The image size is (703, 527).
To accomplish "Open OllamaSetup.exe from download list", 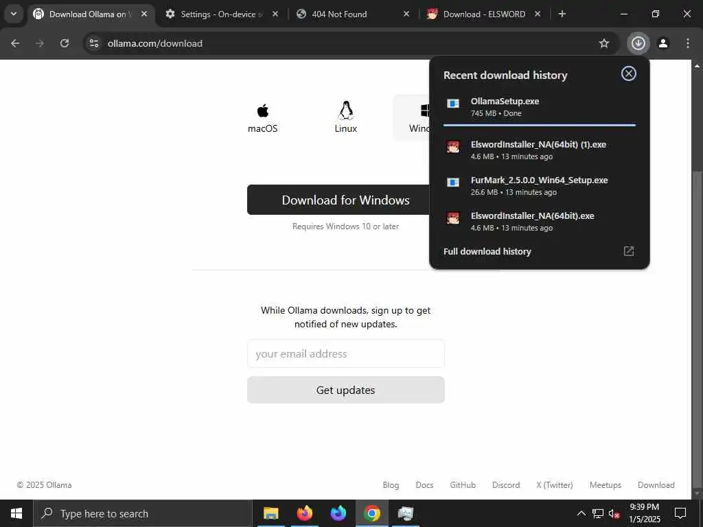I will [x=540, y=107].
